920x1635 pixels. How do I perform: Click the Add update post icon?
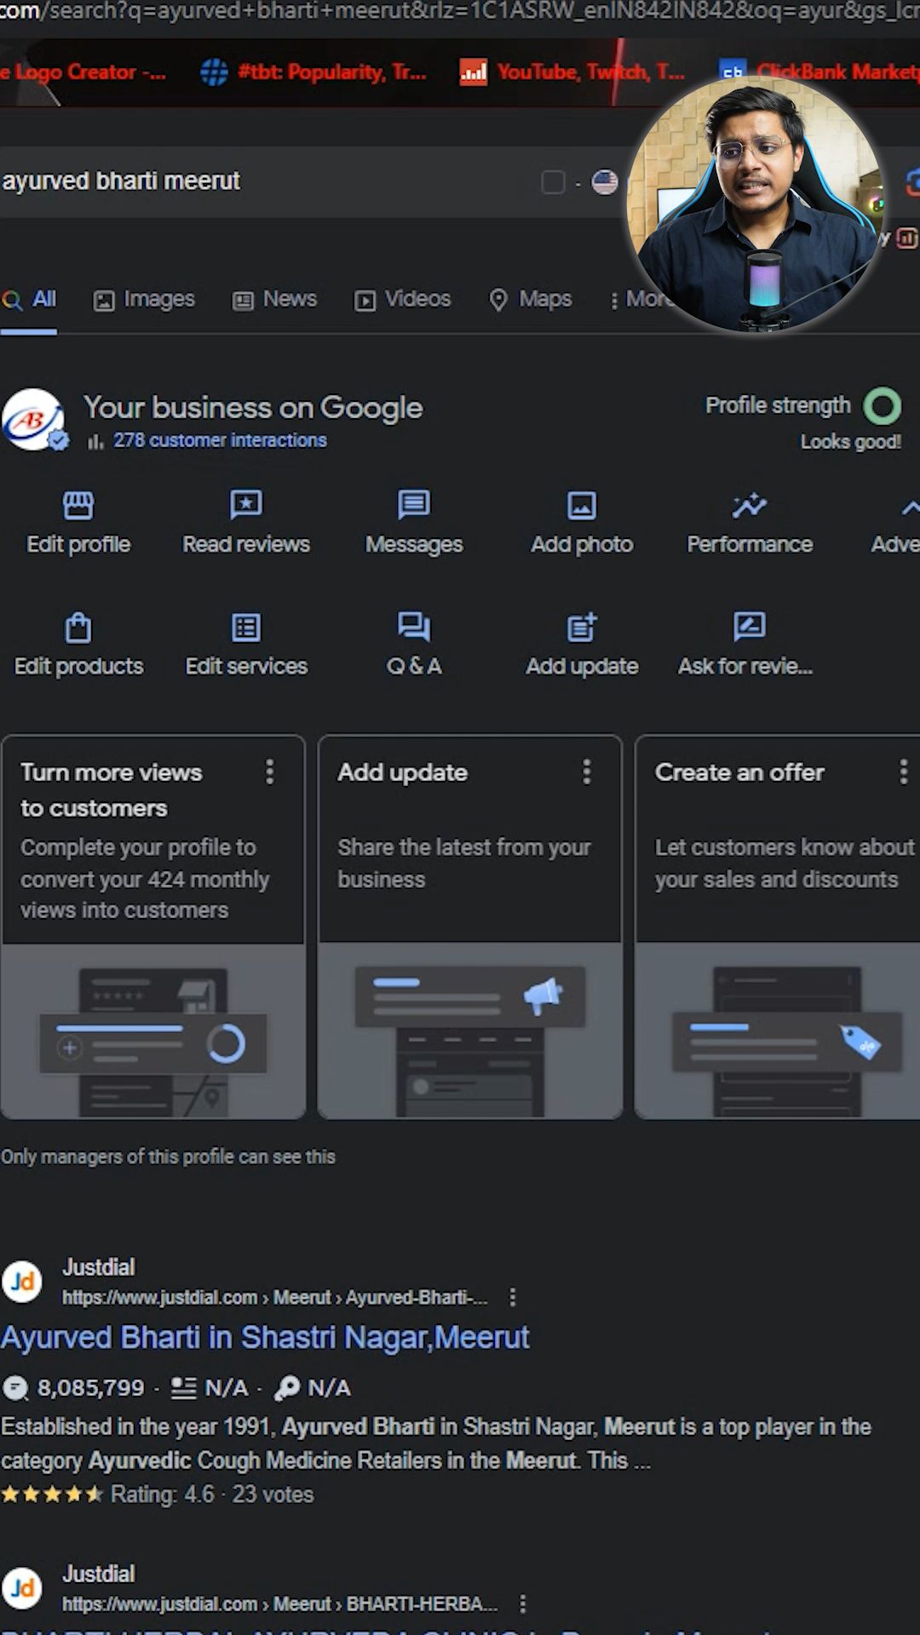pos(582,628)
